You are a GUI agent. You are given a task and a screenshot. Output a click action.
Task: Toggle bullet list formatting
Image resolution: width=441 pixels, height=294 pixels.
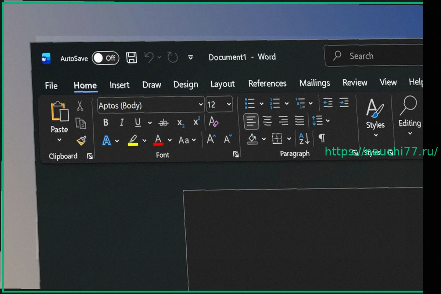249,103
